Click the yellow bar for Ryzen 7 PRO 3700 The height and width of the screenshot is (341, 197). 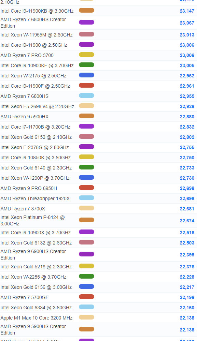pos(86,55)
